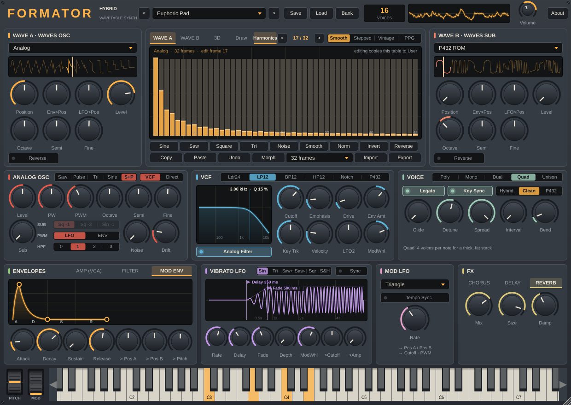Click the Voice Spread knob
This screenshot has width=571, height=405.
click(482, 212)
